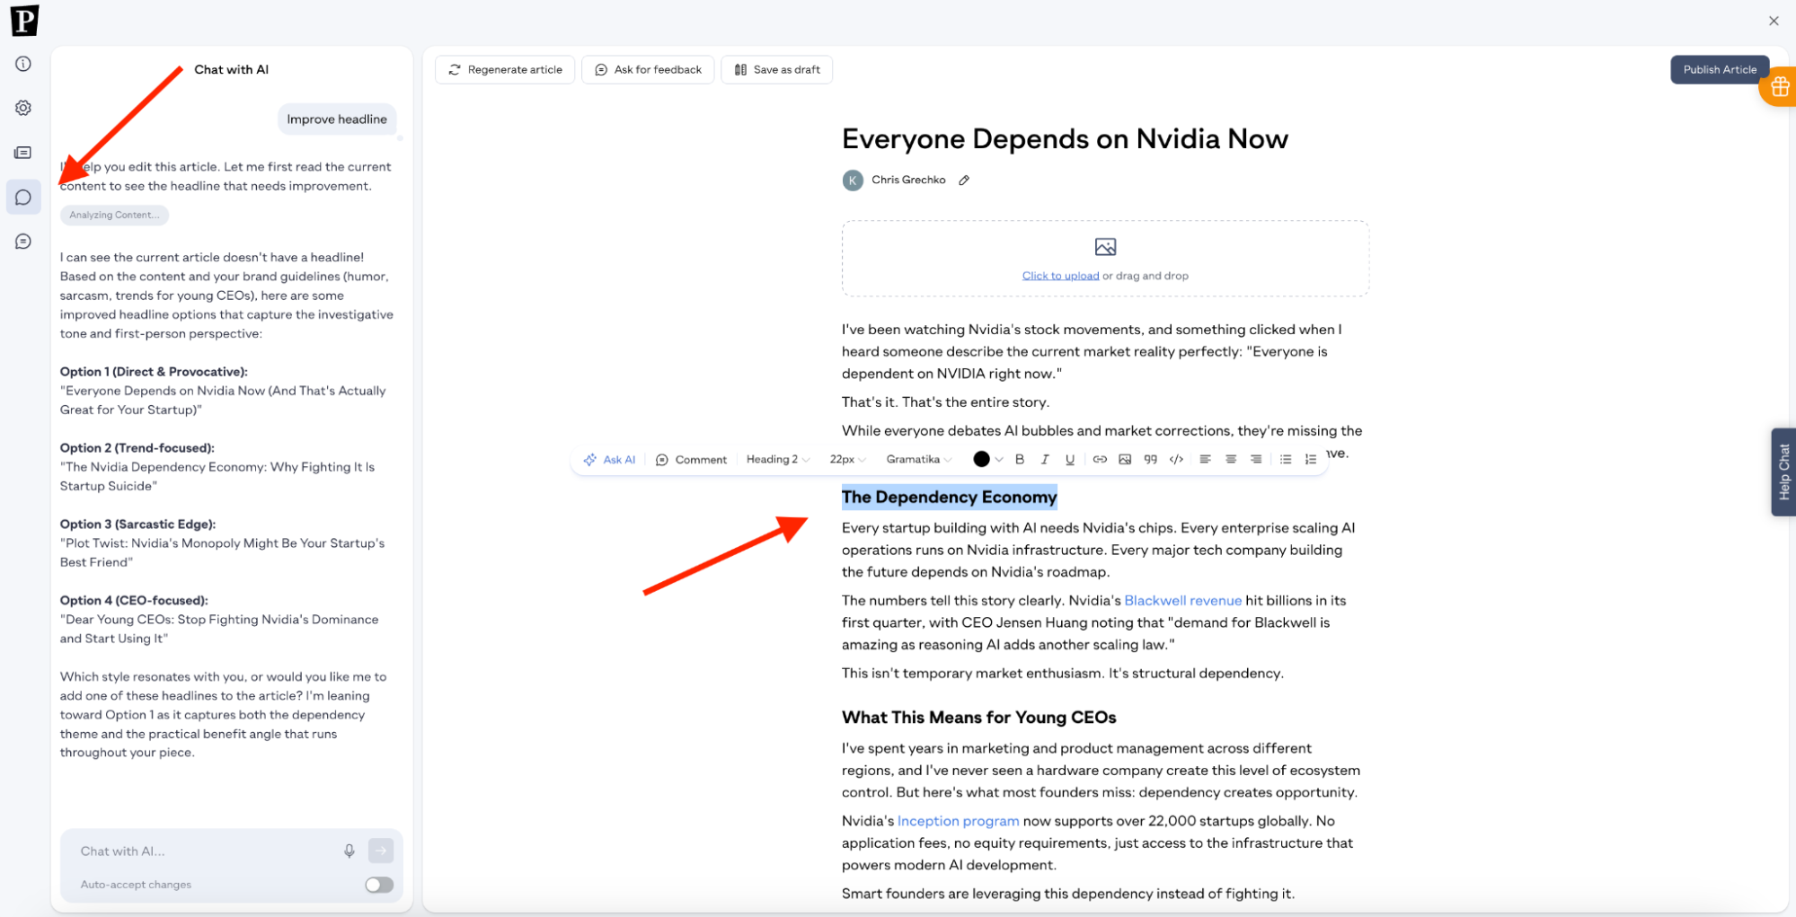This screenshot has height=917, width=1796.
Task: Select the Chat with AI sidebar icon
Action: (23, 197)
